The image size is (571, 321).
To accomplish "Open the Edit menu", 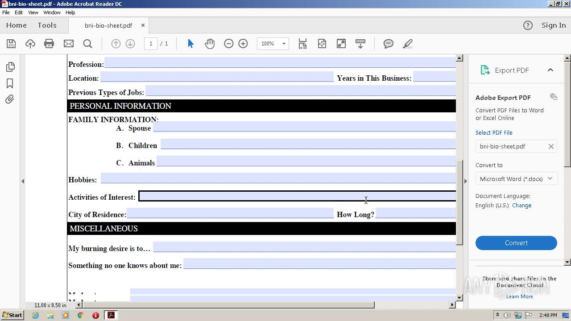I will [19, 12].
